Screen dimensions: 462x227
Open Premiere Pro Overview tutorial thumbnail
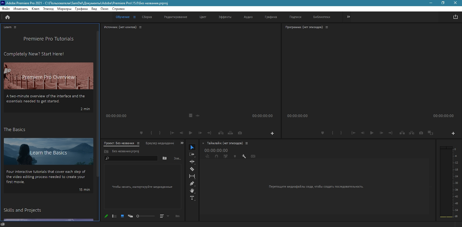49,76
